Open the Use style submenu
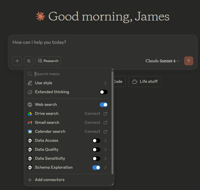 pos(67,83)
